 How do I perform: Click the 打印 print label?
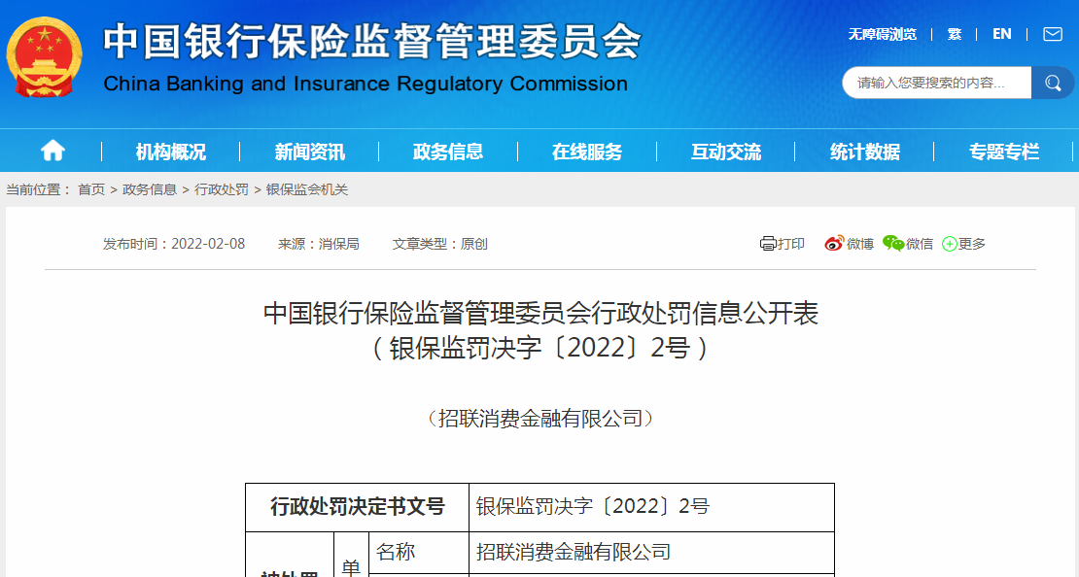791,244
